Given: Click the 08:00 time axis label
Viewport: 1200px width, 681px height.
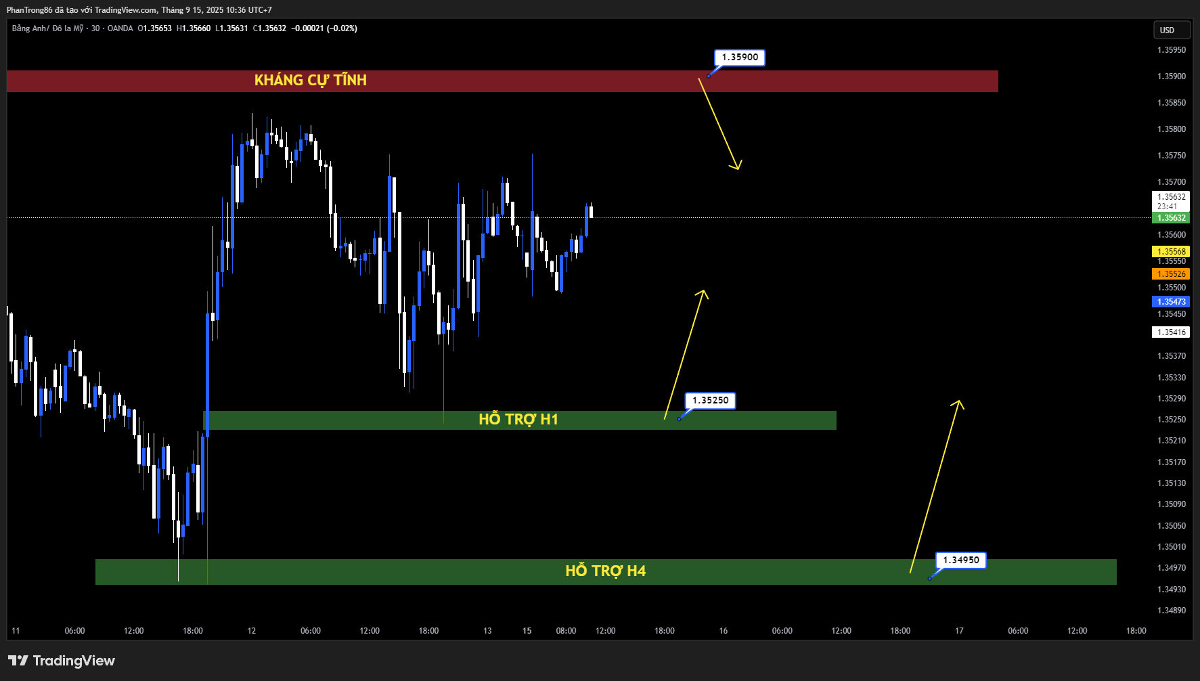Looking at the screenshot, I should tap(566, 631).
